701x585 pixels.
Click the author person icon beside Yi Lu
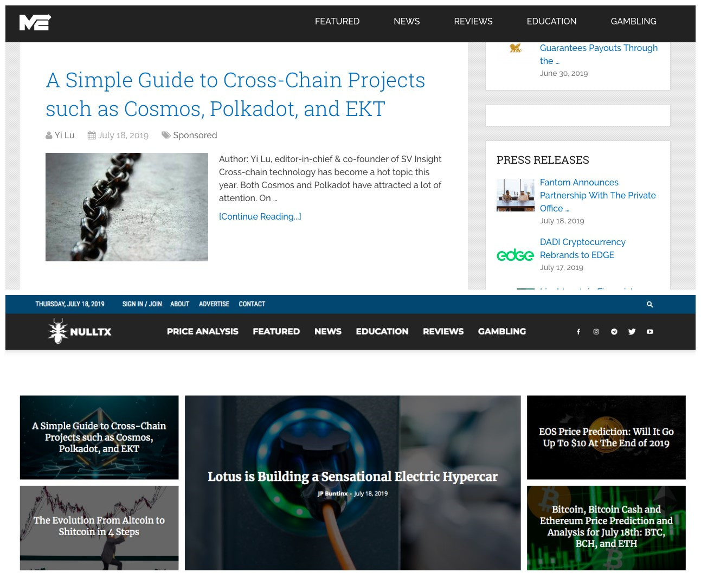(49, 136)
